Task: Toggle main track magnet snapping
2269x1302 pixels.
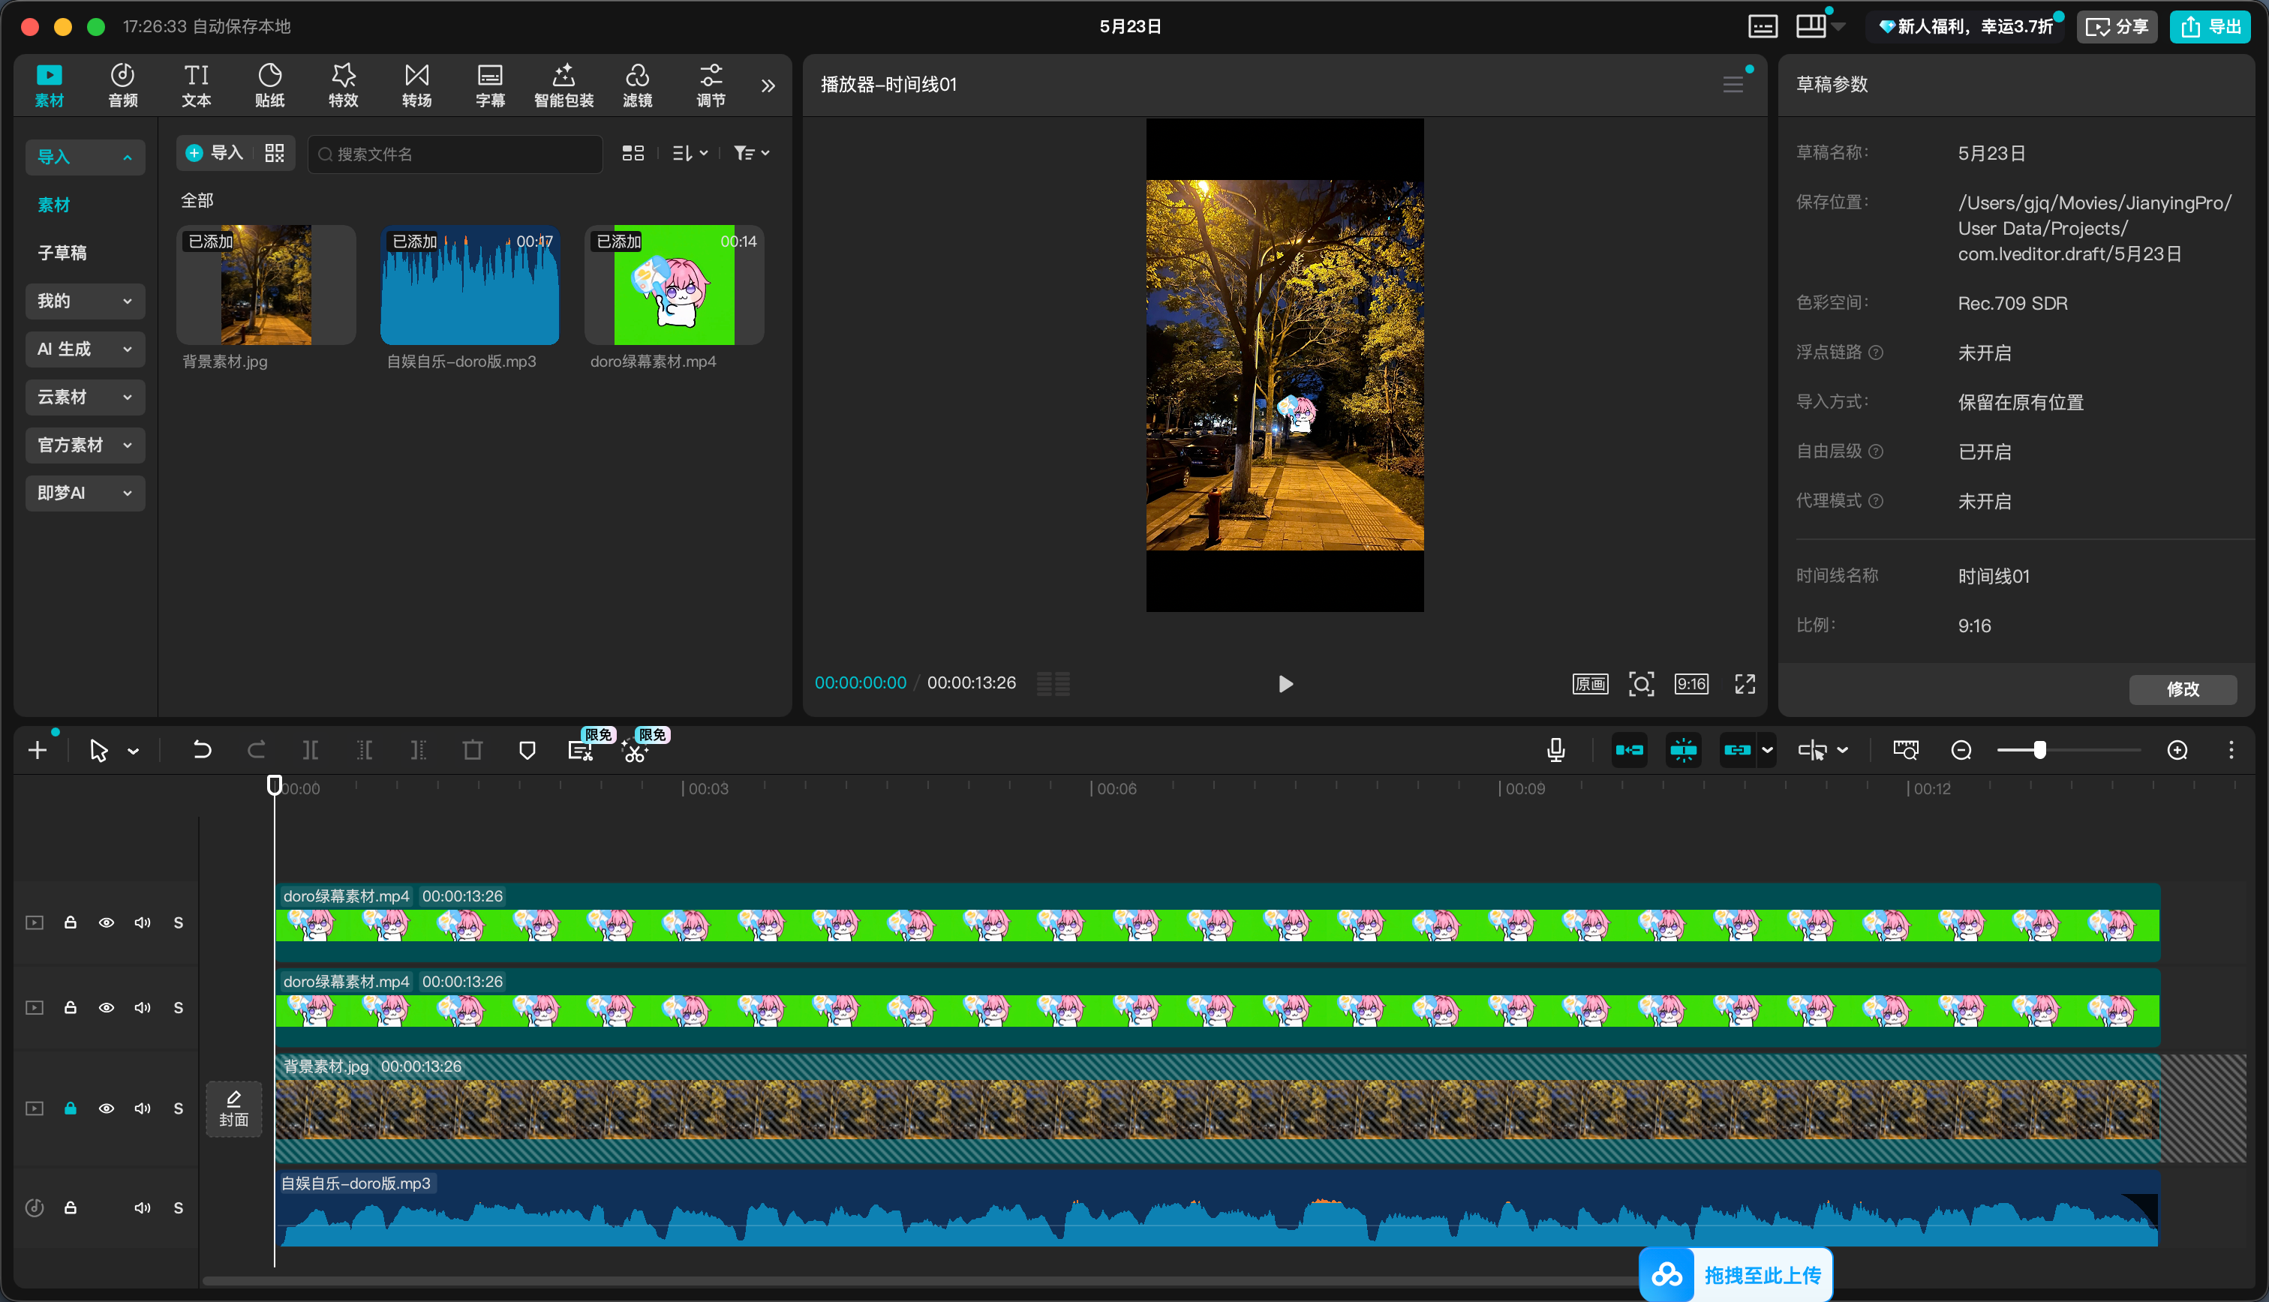Action: (x=1630, y=750)
